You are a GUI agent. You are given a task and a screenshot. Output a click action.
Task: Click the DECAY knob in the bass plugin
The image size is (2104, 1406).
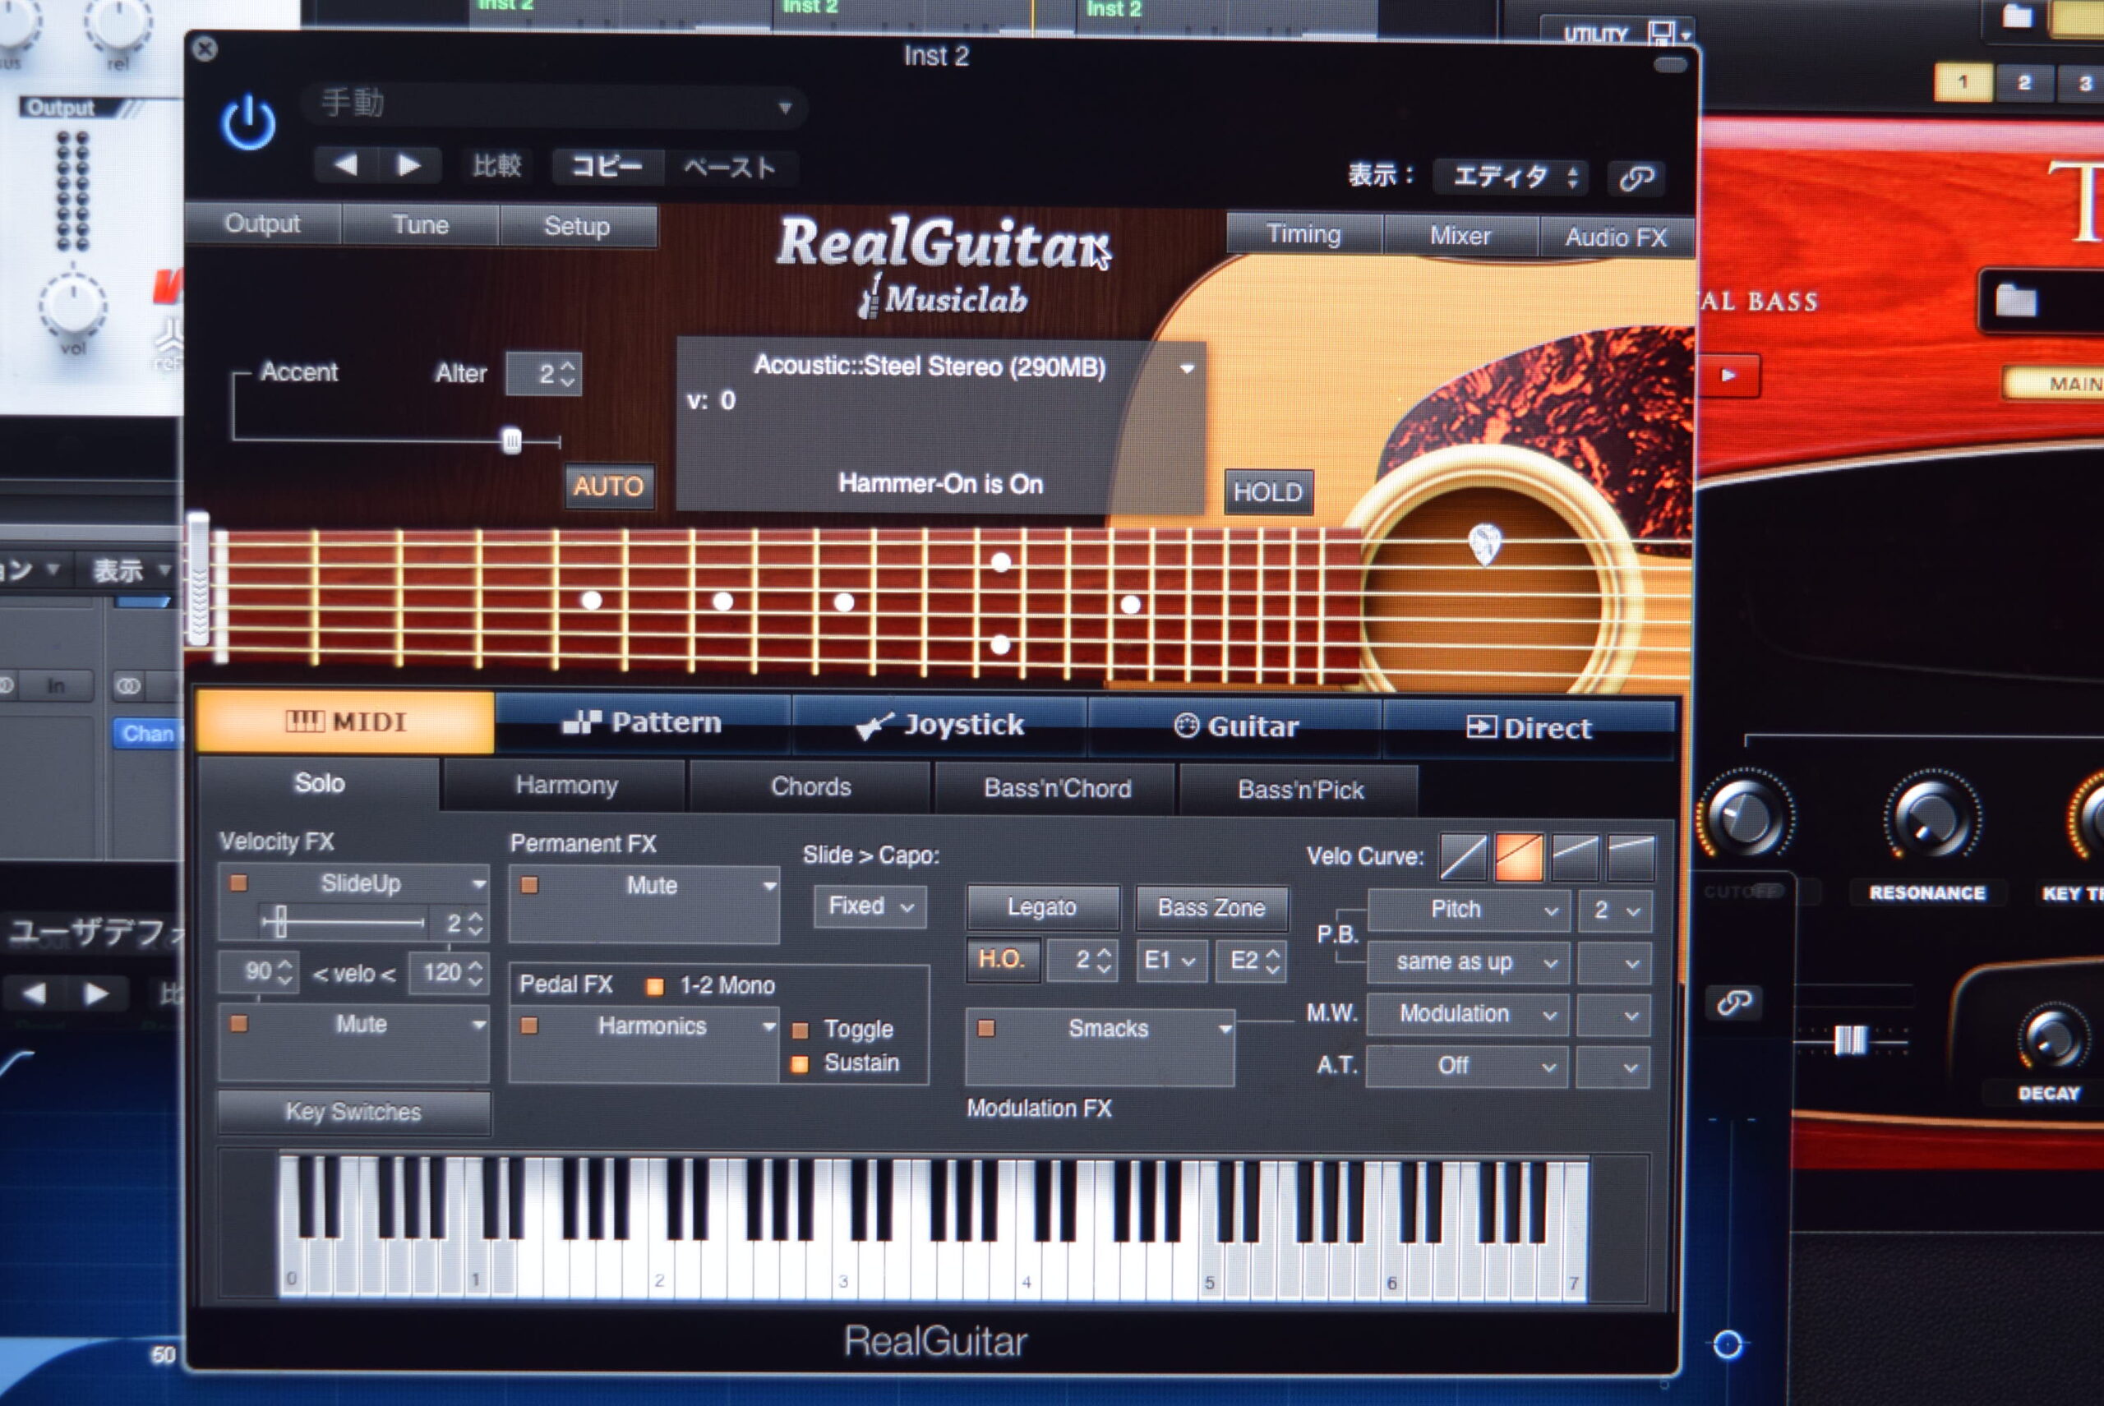[x=2052, y=1039]
